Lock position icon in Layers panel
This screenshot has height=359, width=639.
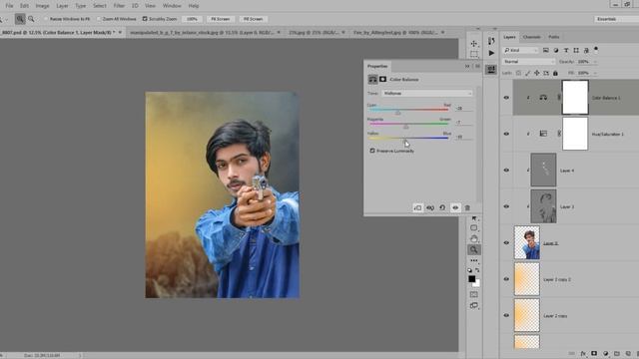[x=537, y=73]
